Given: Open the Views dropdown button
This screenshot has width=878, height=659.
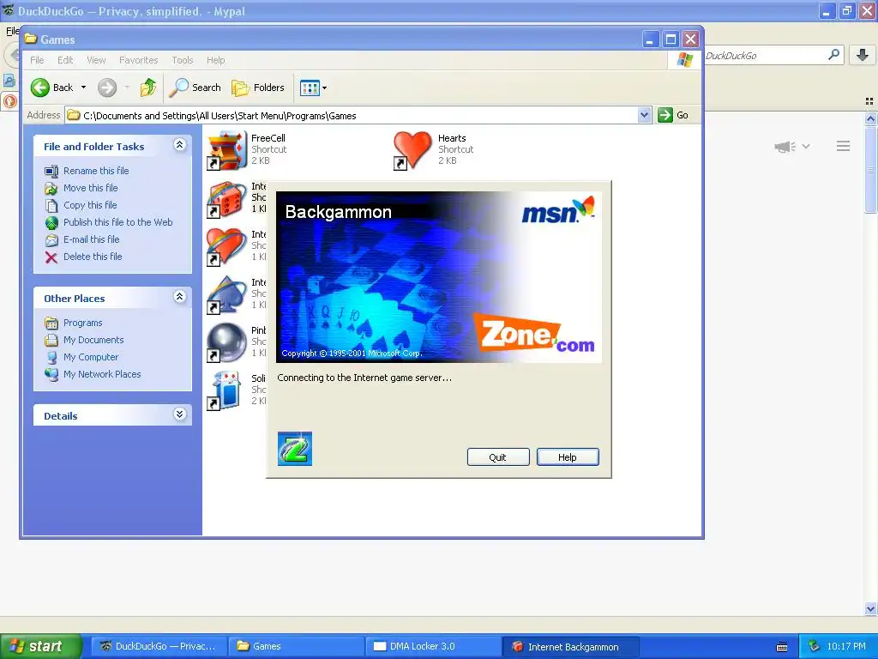Looking at the screenshot, I should tap(313, 88).
